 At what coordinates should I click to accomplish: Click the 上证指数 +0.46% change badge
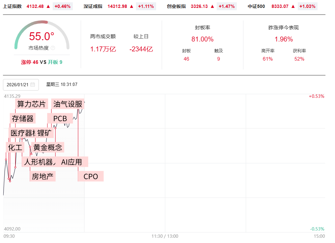point(63,6)
